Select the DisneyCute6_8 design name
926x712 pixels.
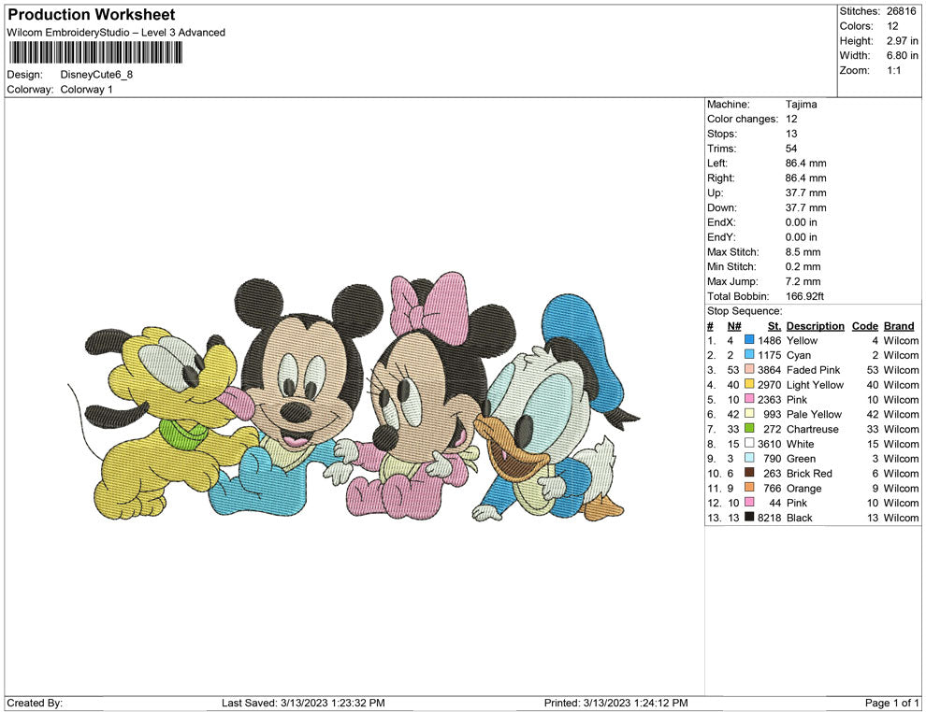tap(94, 75)
